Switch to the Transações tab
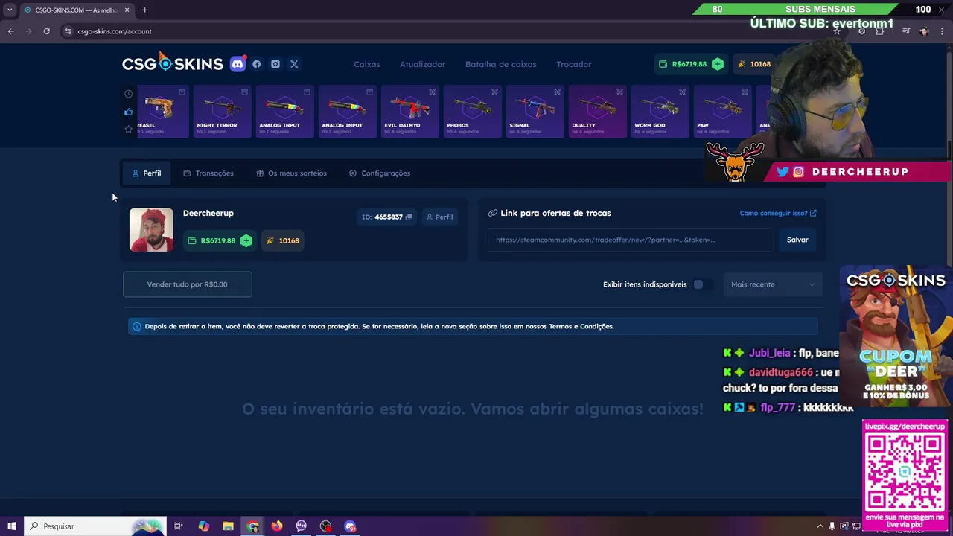 pyautogui.click(x=208, y=173)
